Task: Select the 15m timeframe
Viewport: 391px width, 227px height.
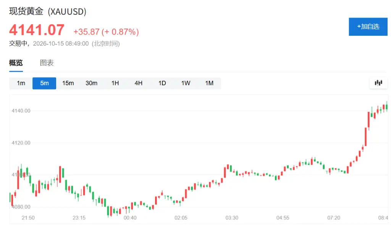Action: (68, 83)
